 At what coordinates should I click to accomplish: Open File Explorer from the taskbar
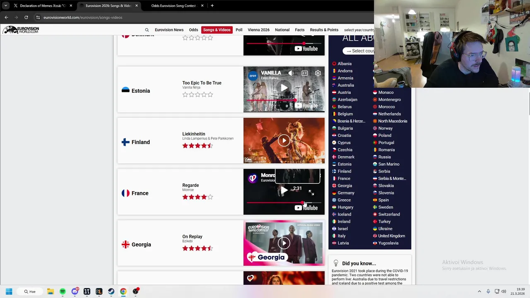point(50,291)
